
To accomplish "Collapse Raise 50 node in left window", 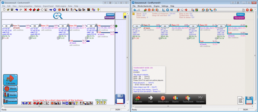I will click(12, 25).
